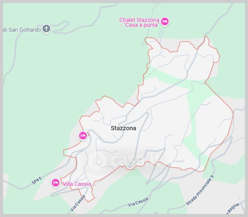Click the road junction just west of the Stazzona label
This screenshot has width=248, height=217.
coord(90,131)
